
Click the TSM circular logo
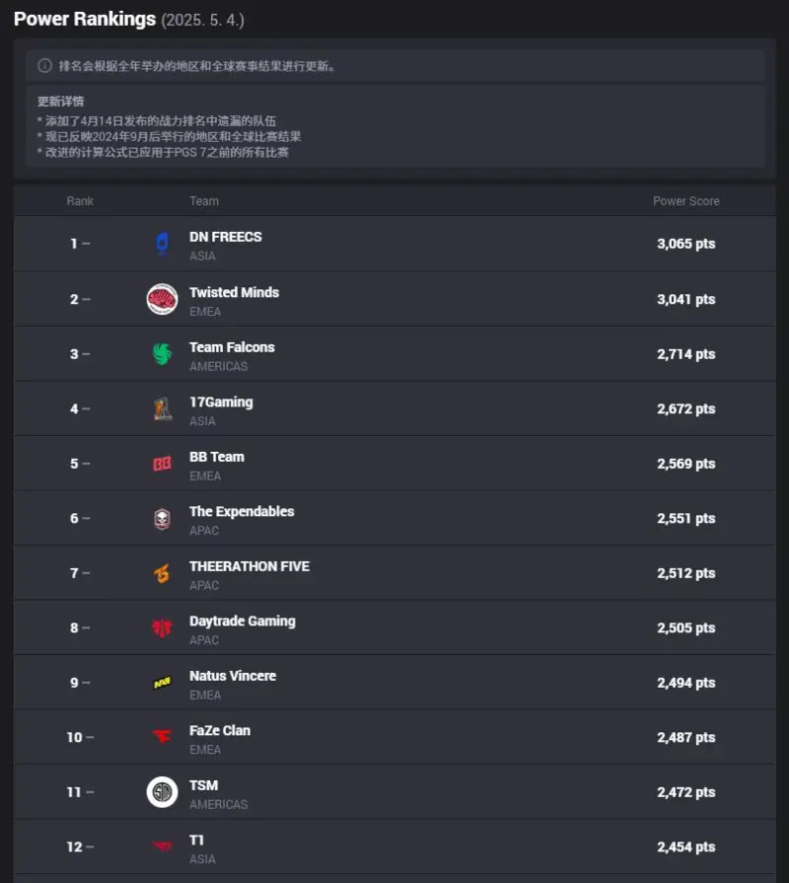(162, 792)
